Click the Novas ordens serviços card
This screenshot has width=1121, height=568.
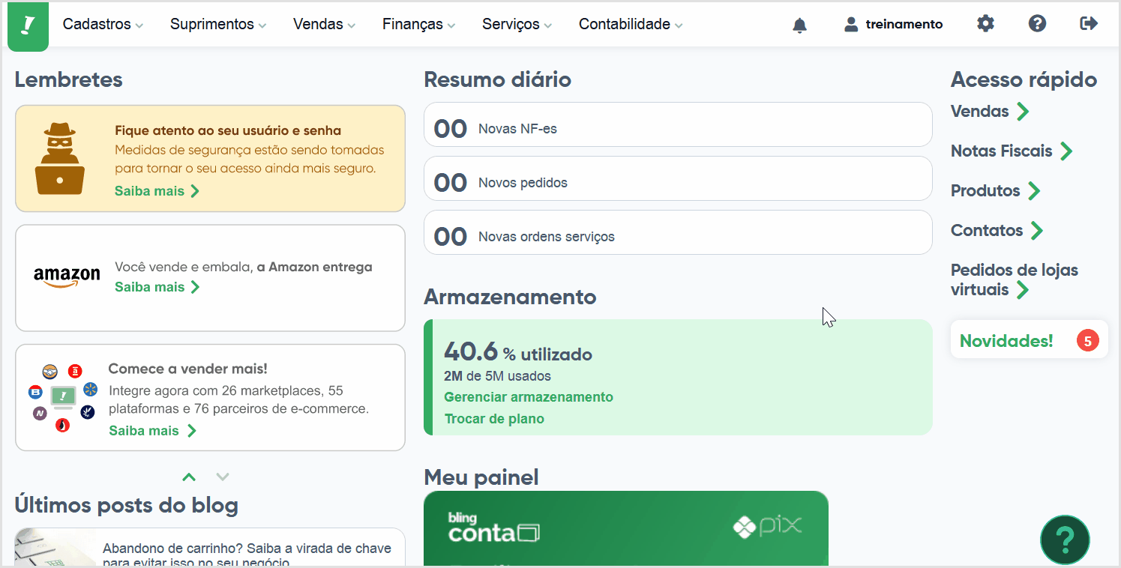click(x=678, y=232)
